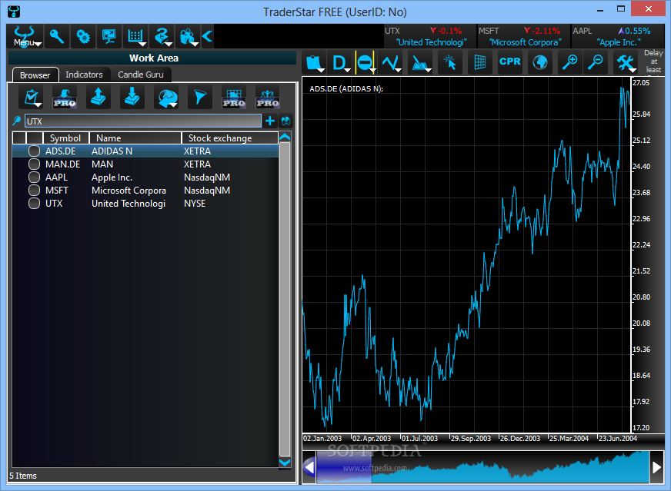The height and width of the screenshot is (491, 671).
Task: Select the Apple Inc. name cell
Action: (112, 177)
